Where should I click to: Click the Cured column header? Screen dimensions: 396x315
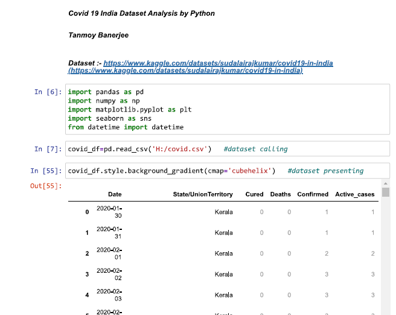(254, 194)
